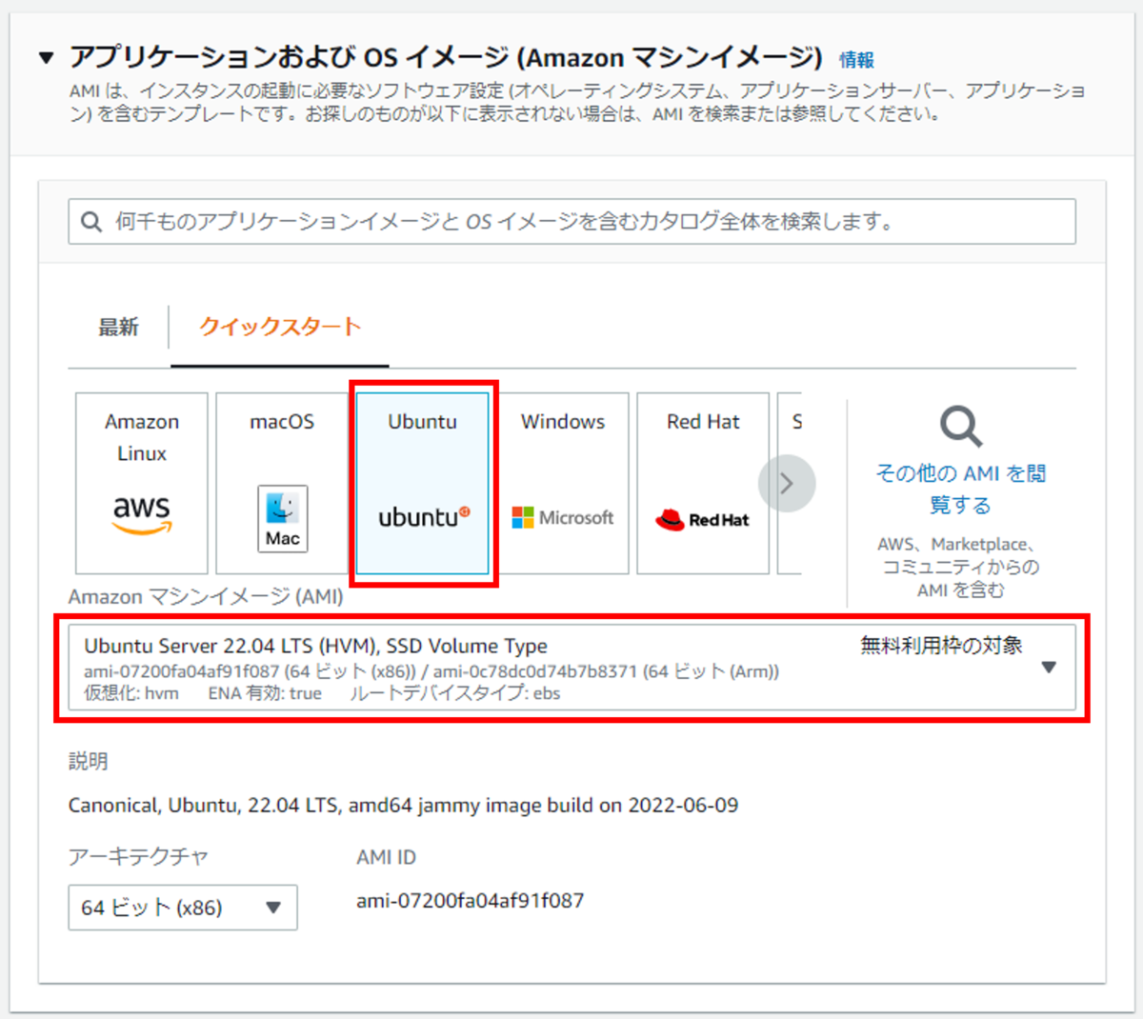Click the 'アーキテクチャ' label

[x=138, y=857]
